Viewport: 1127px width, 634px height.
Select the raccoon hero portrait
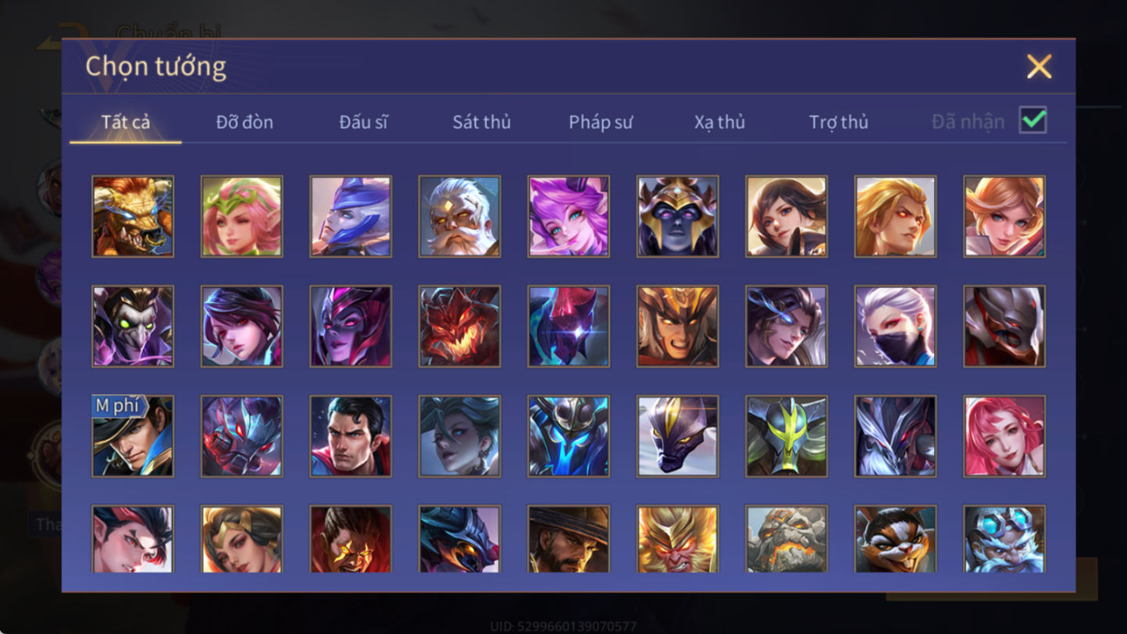895,540
